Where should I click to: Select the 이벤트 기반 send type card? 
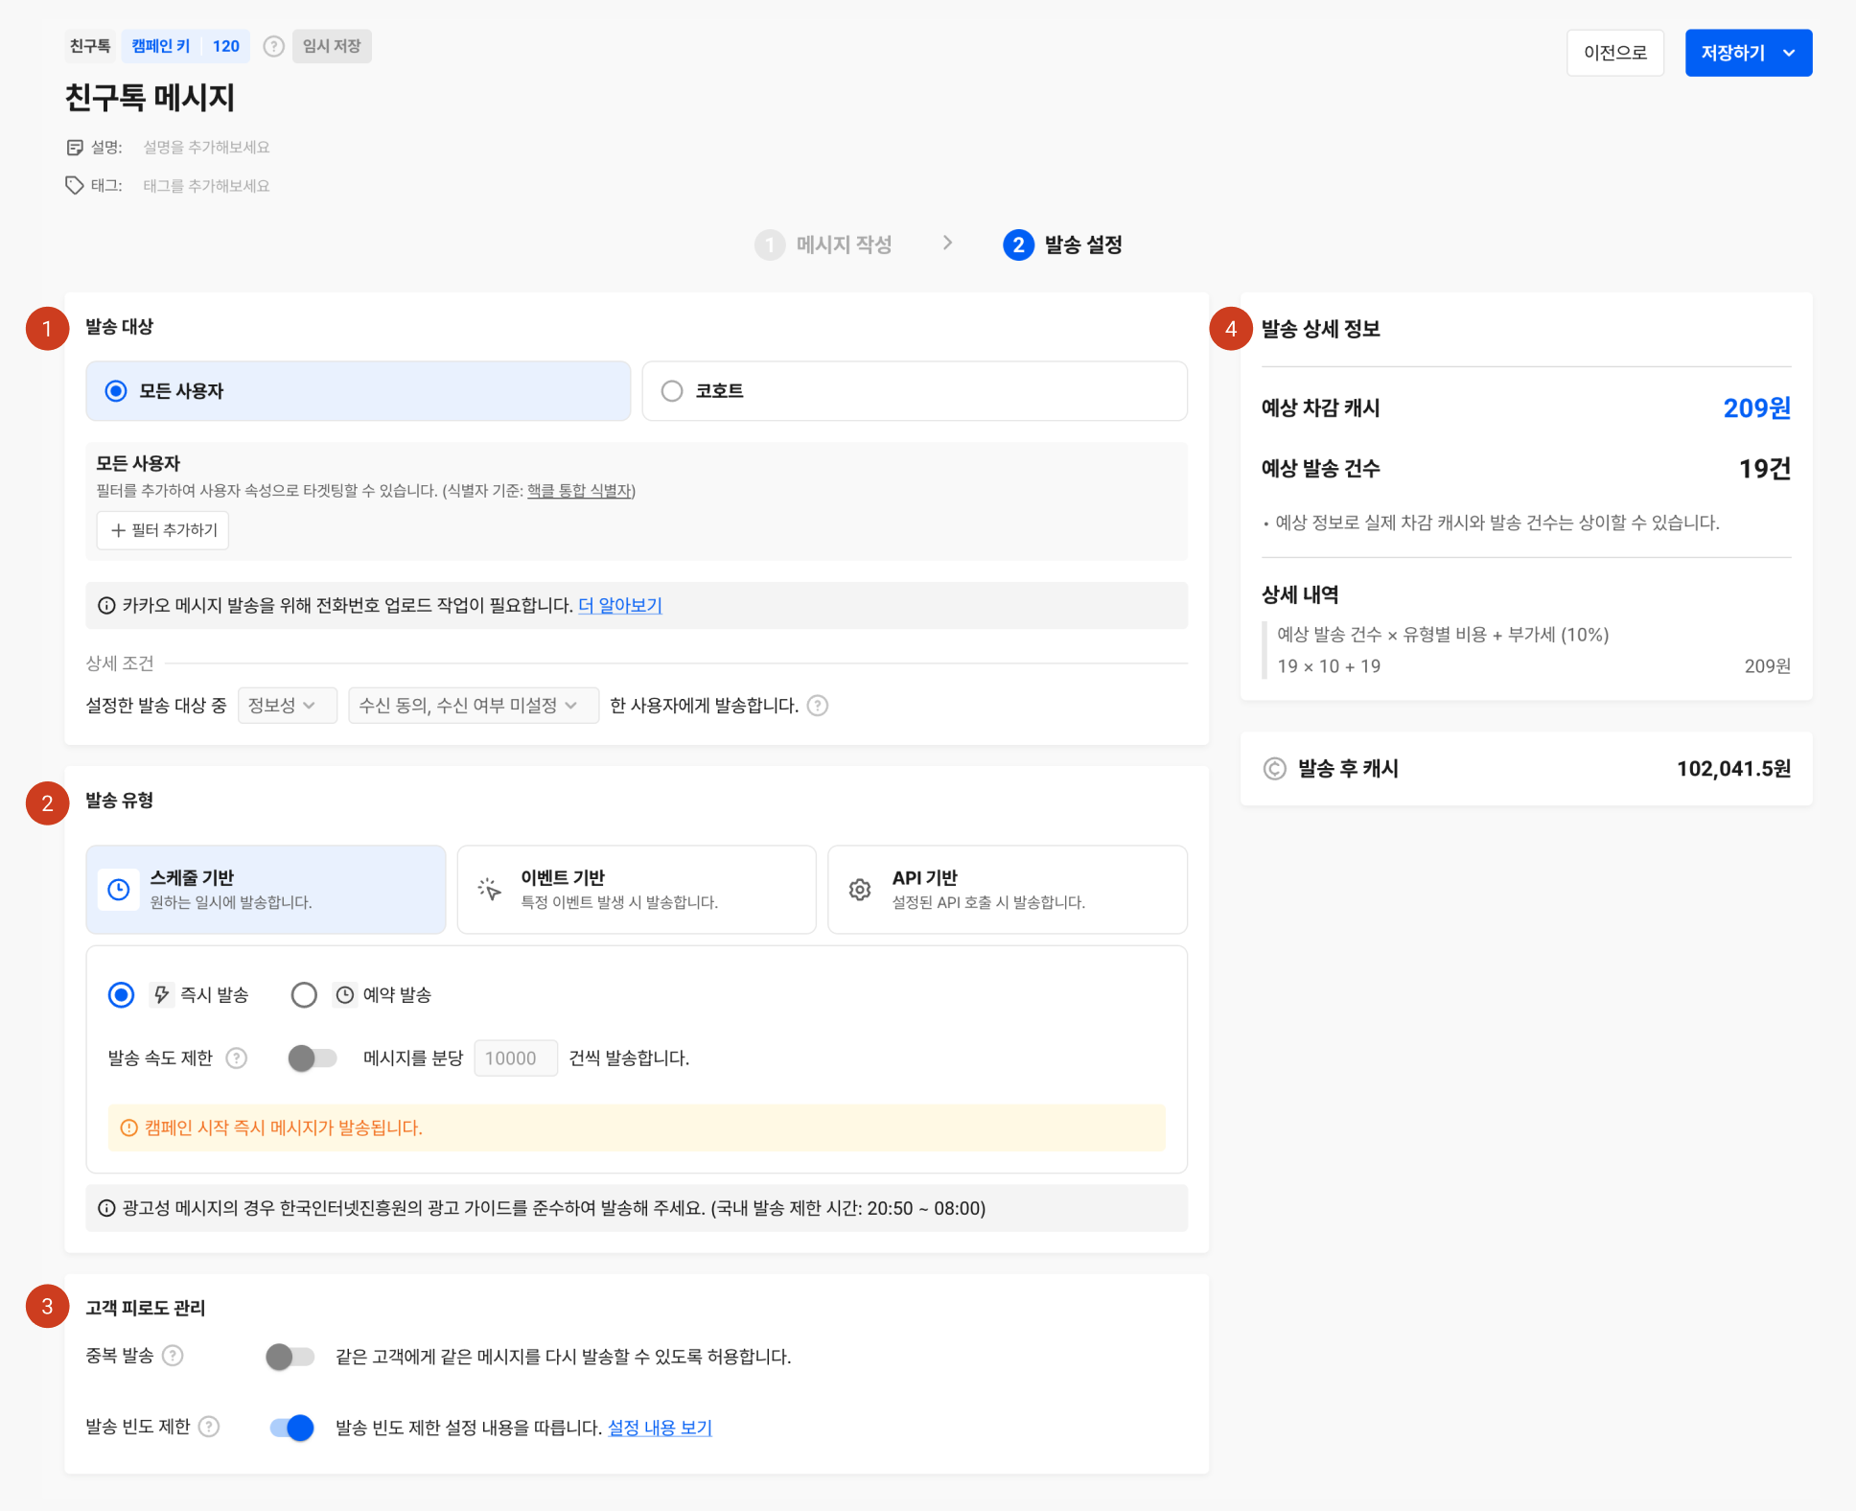click(x=637, y=890)
